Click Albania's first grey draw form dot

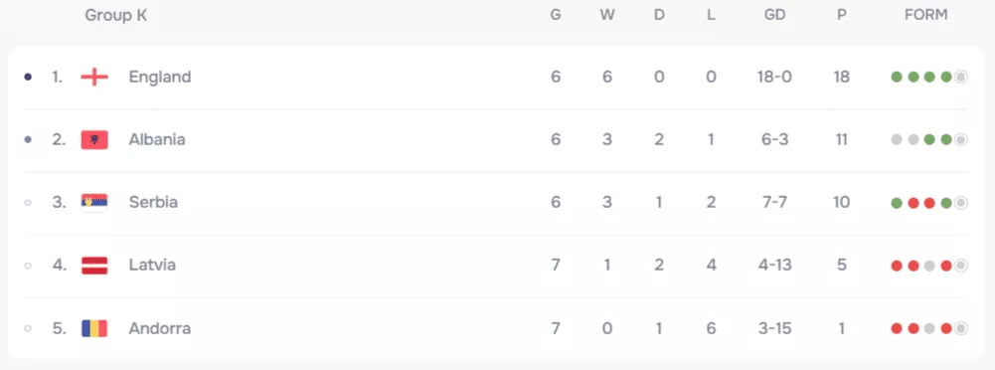(x=897, y=140)
